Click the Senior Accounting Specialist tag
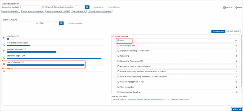Screen dimensions: 243x111 coord(33,11)
